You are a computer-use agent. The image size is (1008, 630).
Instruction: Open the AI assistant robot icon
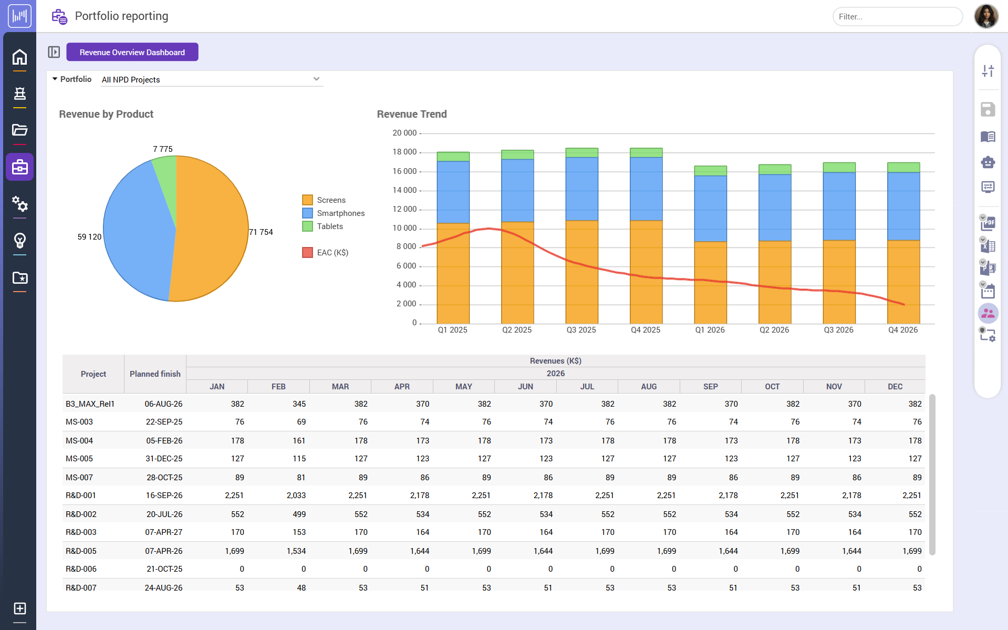coord(988,162)
